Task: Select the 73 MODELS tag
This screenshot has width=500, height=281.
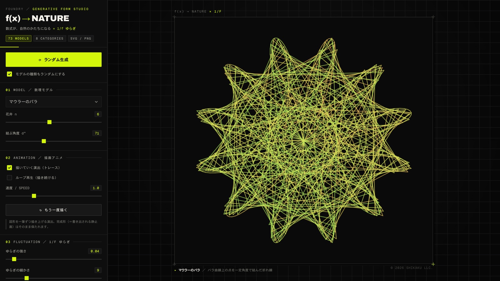Action: [x=18, y=38]
